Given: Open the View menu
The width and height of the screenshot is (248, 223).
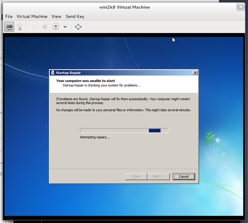Looking at the screenshot, I should click(x=56, y=16).
